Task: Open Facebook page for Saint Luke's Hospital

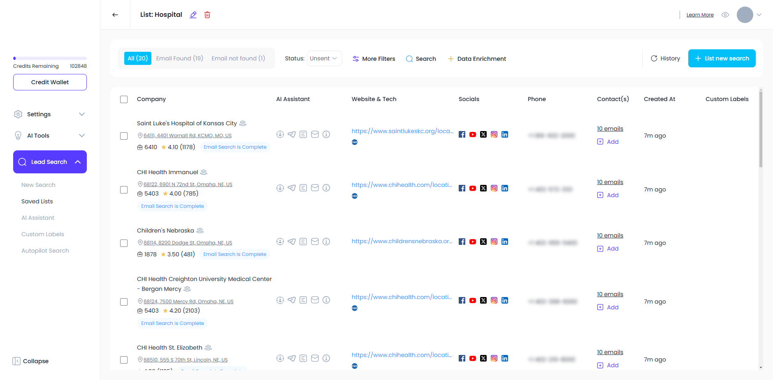Action: click(x=462, y=134)
